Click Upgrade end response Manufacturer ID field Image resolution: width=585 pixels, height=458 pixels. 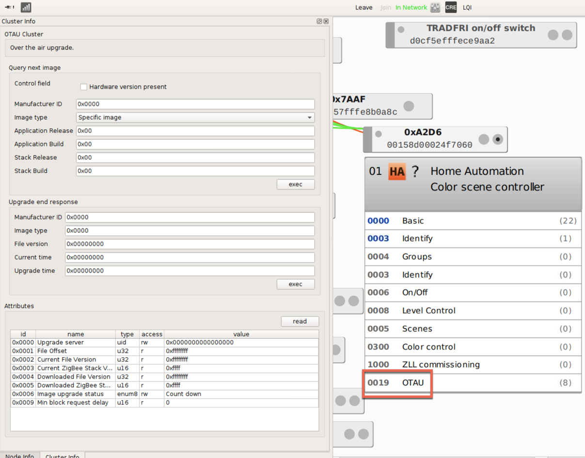tap(190, 217)
